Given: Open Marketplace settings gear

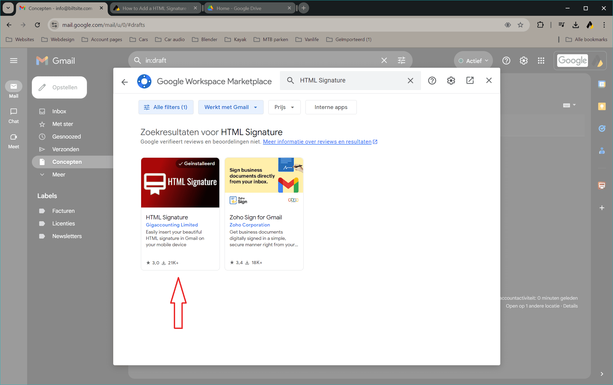Looking at the screenshot, I should pos(451,81).
